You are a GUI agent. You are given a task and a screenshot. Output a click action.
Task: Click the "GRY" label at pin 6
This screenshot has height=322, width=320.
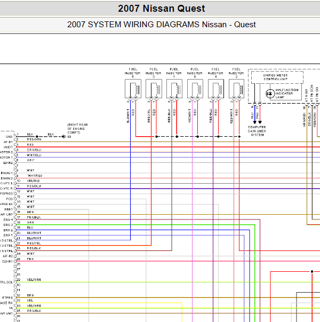pyautogui.click(x=30, y=160)
